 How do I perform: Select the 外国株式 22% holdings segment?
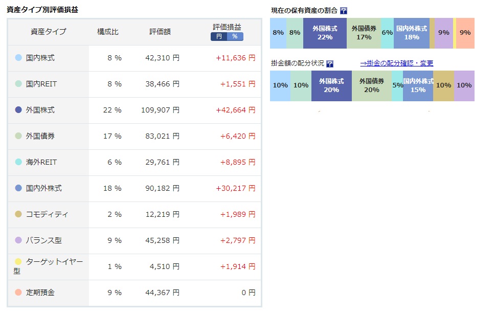point(325,33)
